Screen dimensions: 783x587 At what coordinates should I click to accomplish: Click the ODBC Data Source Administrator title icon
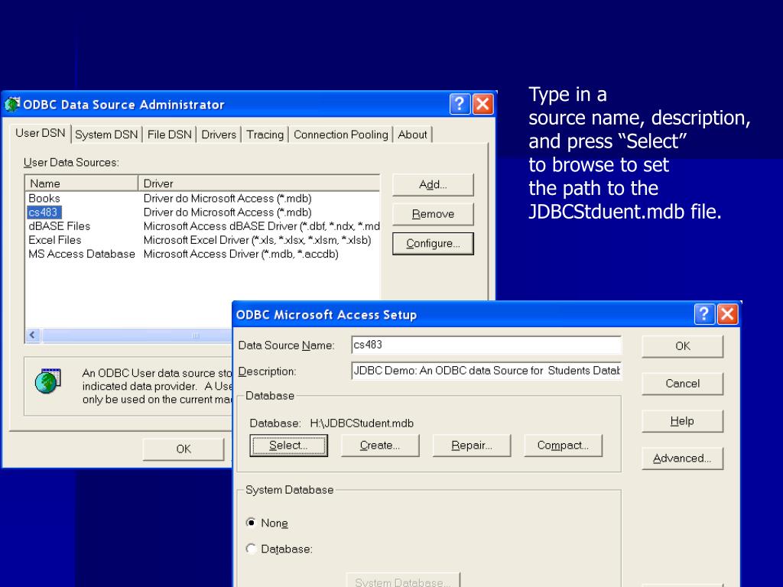click(x=12, y=104)
